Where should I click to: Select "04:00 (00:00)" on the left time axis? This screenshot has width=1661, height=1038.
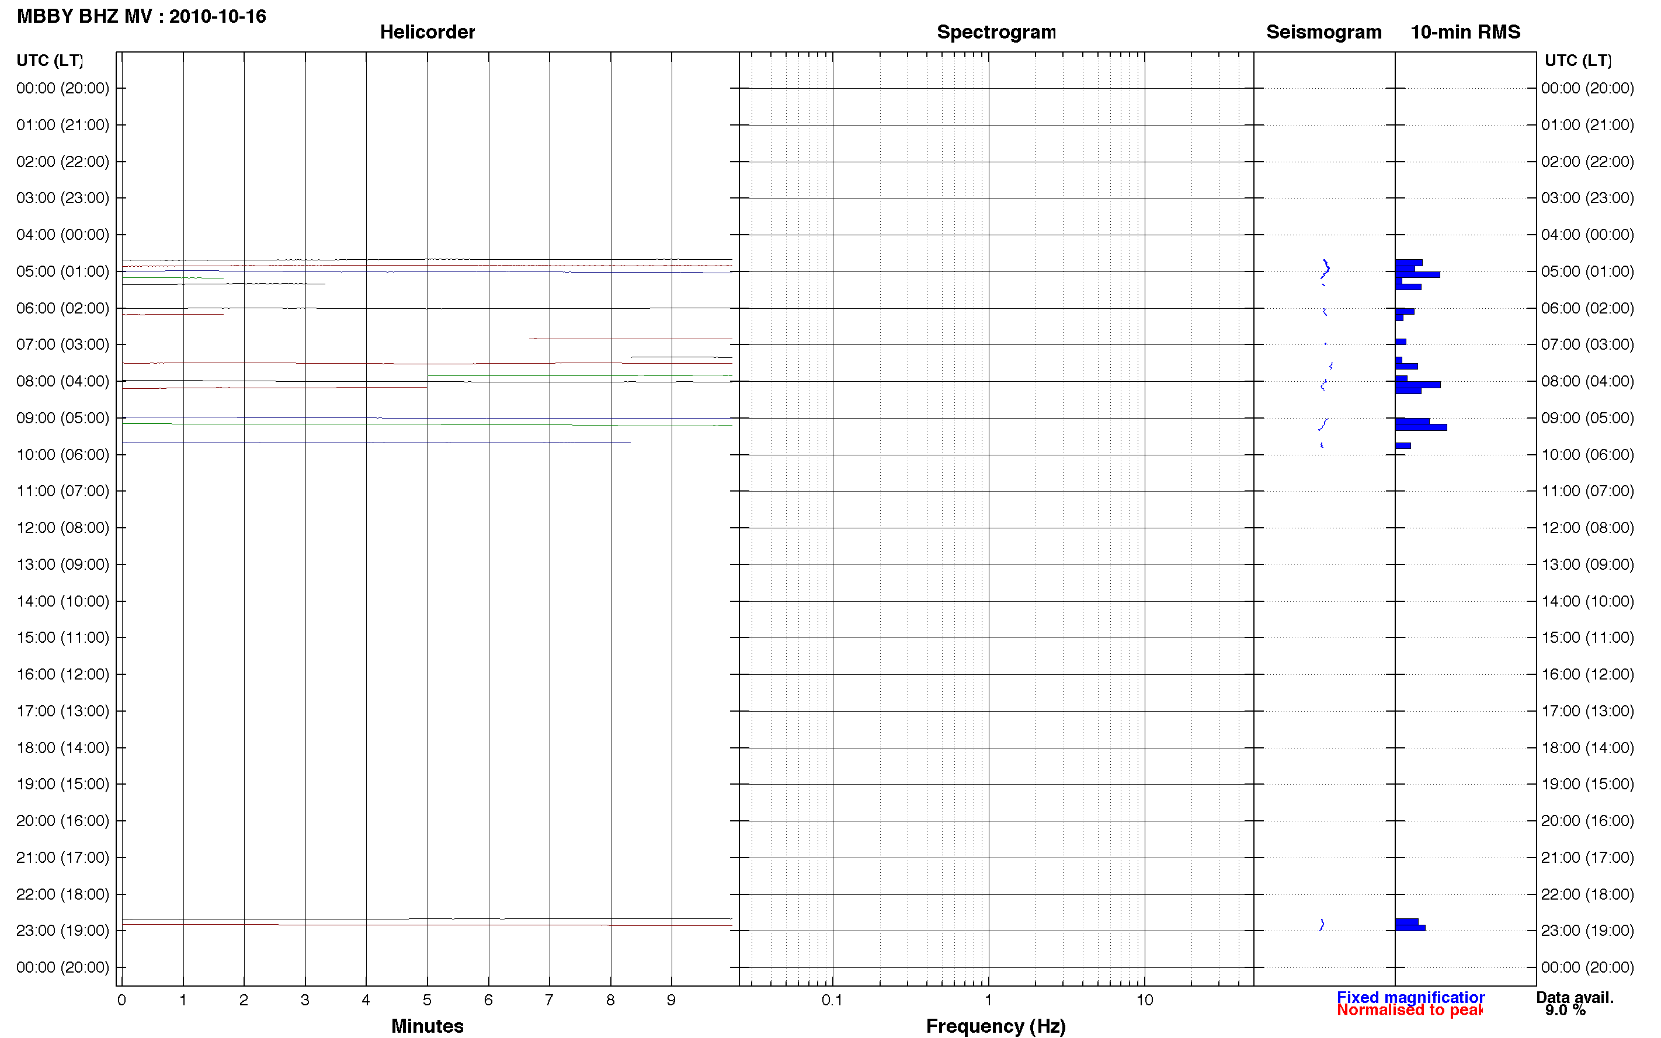(x=62, y=235)
